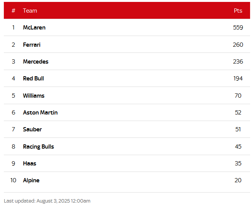The image size is (252, 211).
Task: Select the Ferrari team row
Action: coord(127,44)
